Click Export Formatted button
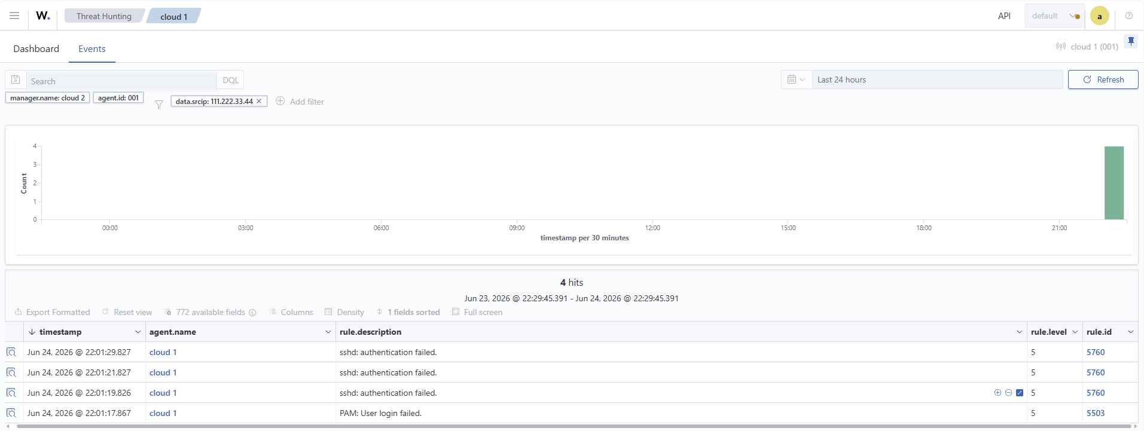This screenshot has width=1144, height=431. tap(53, 312)
